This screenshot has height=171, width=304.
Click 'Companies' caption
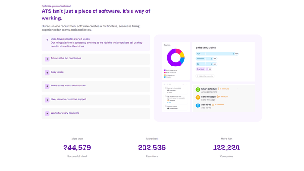[227, 156]
